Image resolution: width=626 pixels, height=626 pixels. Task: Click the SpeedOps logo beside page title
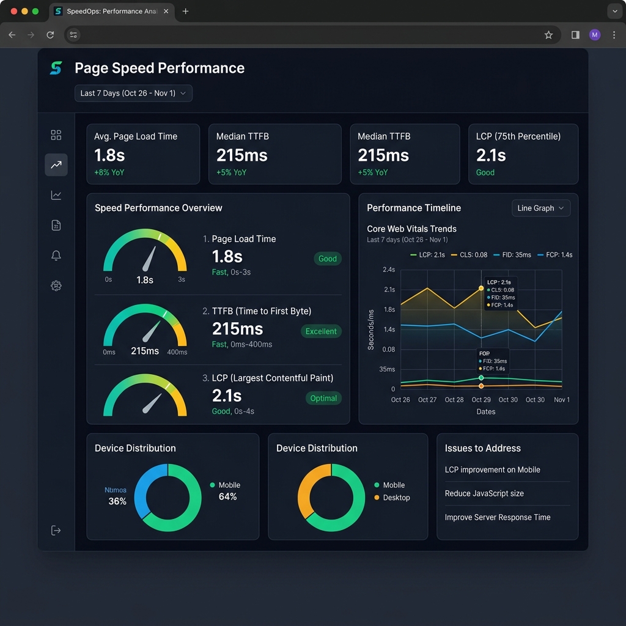(56, 68)
